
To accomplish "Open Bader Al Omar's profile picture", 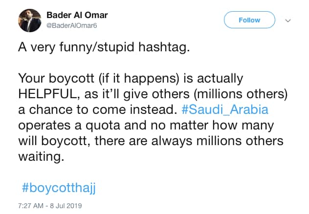I will pos(29,21).
